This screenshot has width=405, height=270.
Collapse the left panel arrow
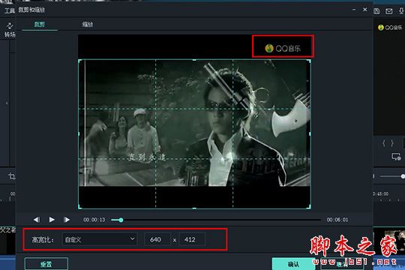pos(7,103)
